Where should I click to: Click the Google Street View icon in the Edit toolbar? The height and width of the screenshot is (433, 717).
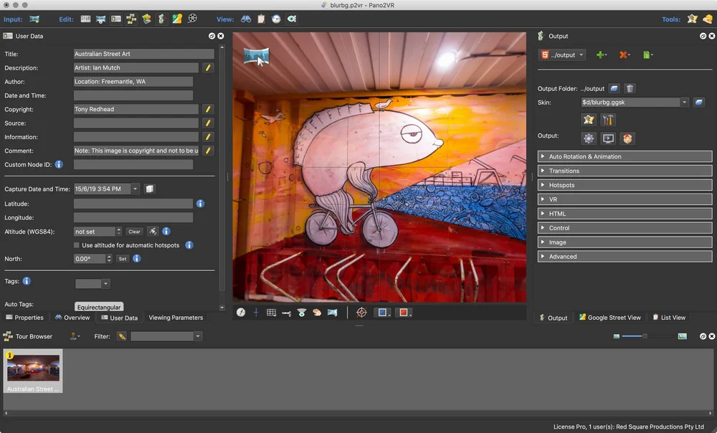177,19
